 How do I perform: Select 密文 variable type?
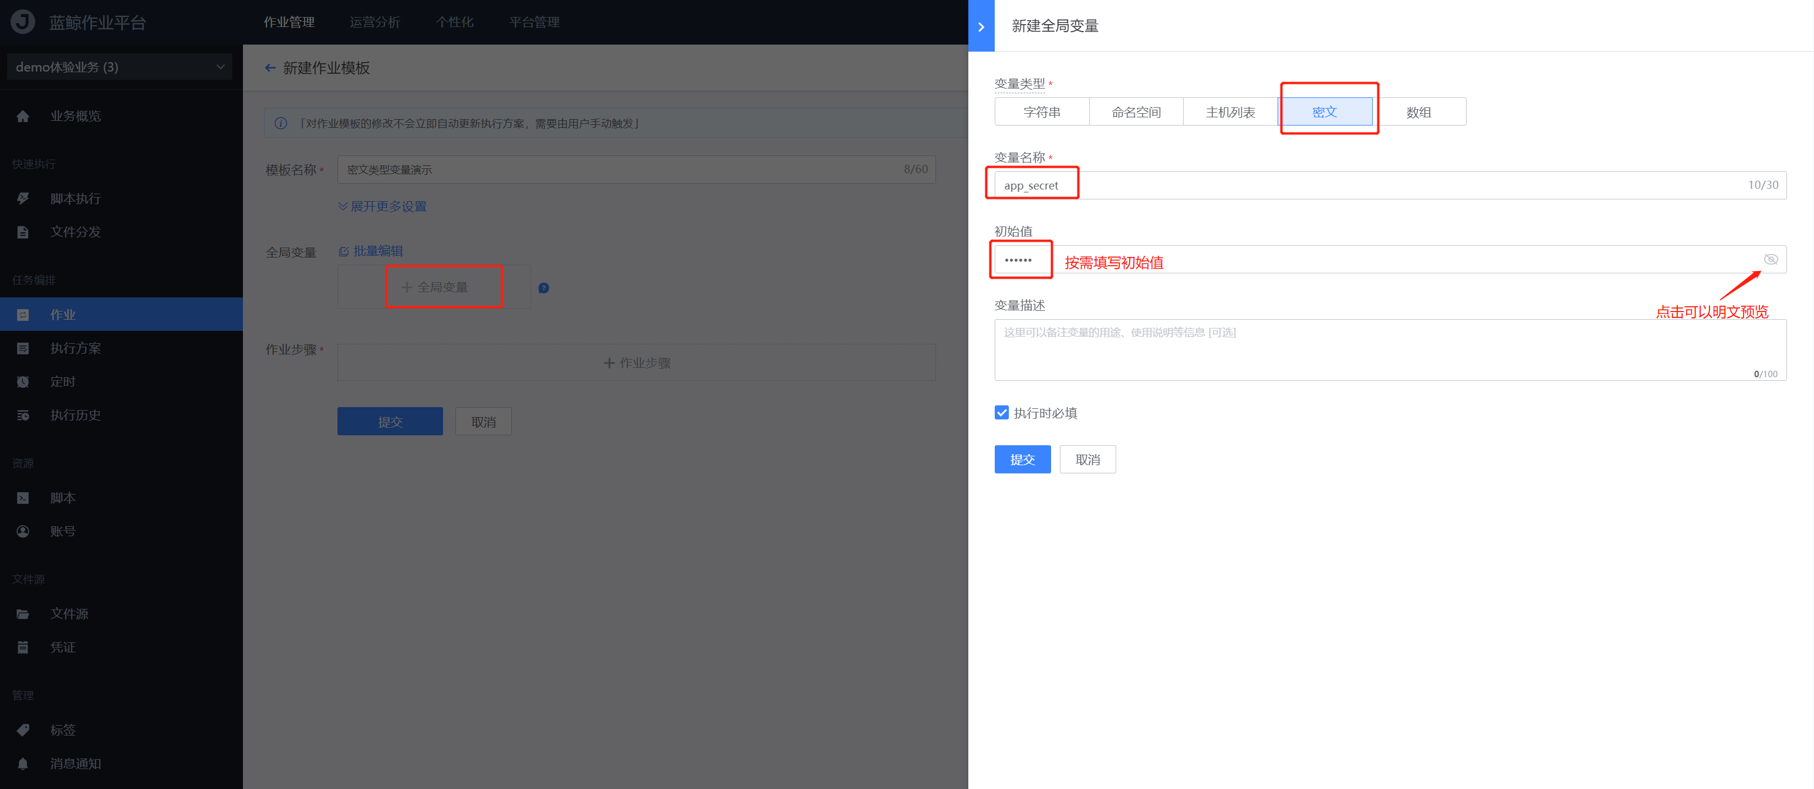(x=1325, y=112)
